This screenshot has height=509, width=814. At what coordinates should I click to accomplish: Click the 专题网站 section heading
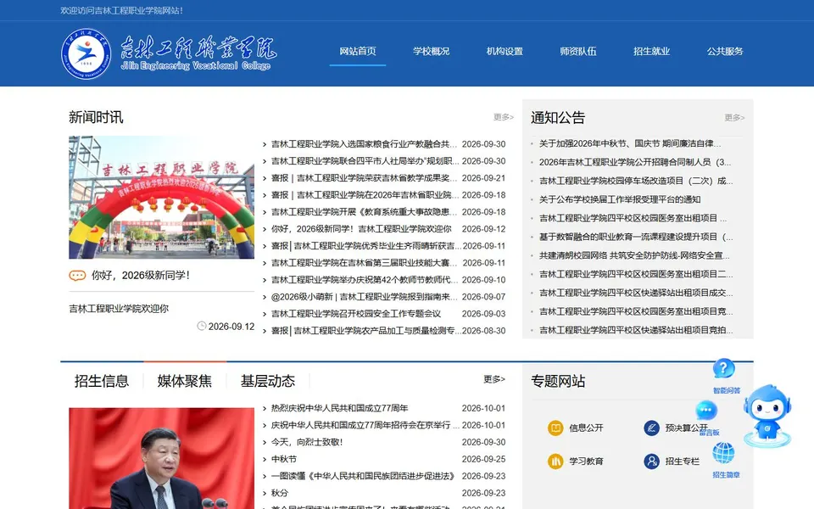558,381
